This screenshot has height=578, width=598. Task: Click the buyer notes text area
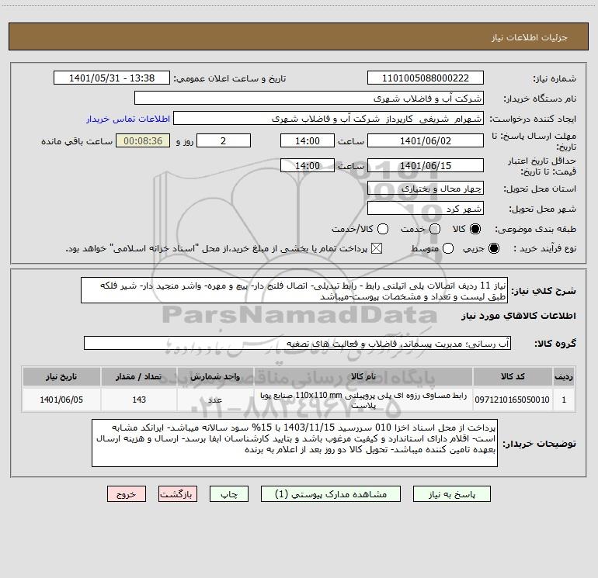(294, 443)
